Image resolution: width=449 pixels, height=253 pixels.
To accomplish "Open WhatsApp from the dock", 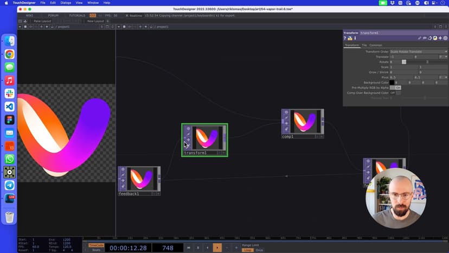I will [9, 159].
